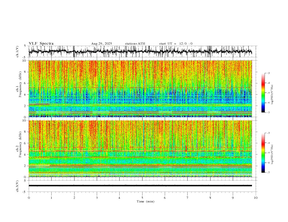Screen dimensions: 288x222
Task: Click tick label "8" on the Time axis
Action: pyautogui.click(x=210, y=198)
